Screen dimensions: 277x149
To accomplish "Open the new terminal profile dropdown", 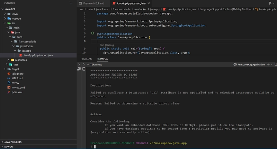I will point(271,64).
